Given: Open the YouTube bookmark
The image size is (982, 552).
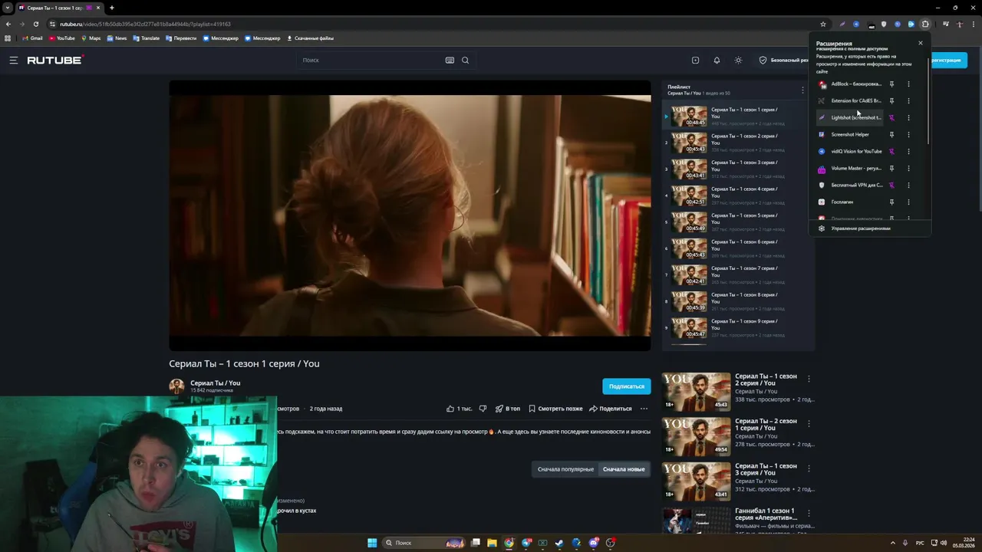Looking at the screenshot, I should coord(62,38).
